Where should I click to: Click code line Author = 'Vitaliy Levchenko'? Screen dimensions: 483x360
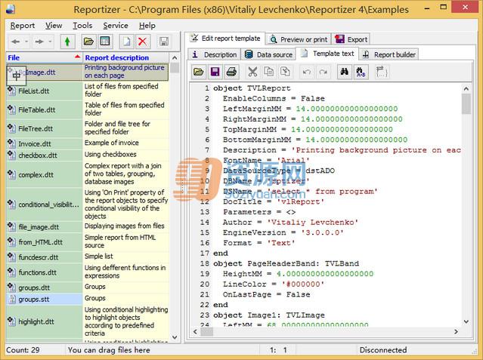(x=290, y=222)
